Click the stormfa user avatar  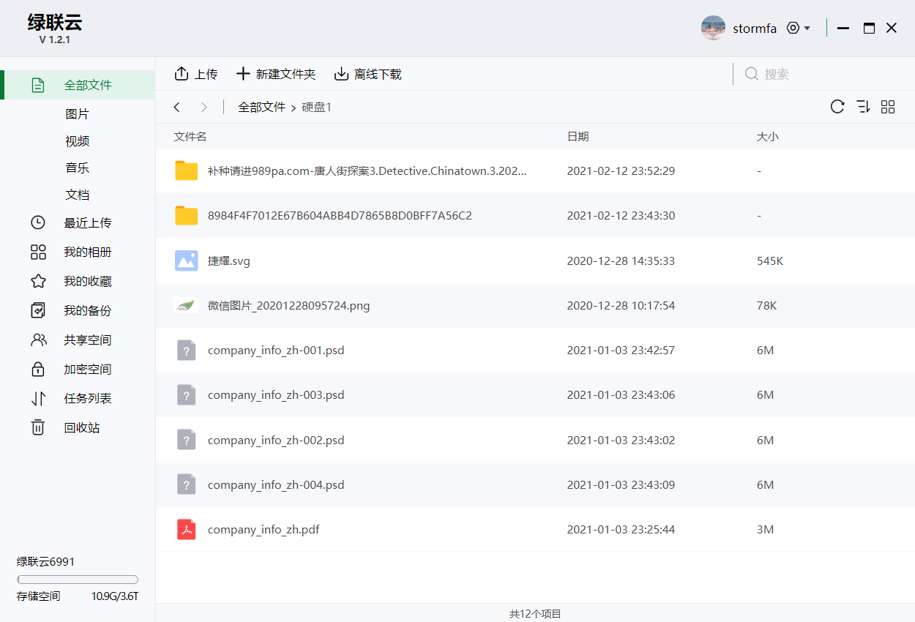pyautogui.click(x=713, y=28)
